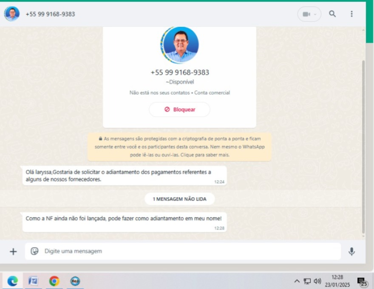The image size is (374, 289).
Task: Open Google Chrome from the taskbar
Action: 54,281
